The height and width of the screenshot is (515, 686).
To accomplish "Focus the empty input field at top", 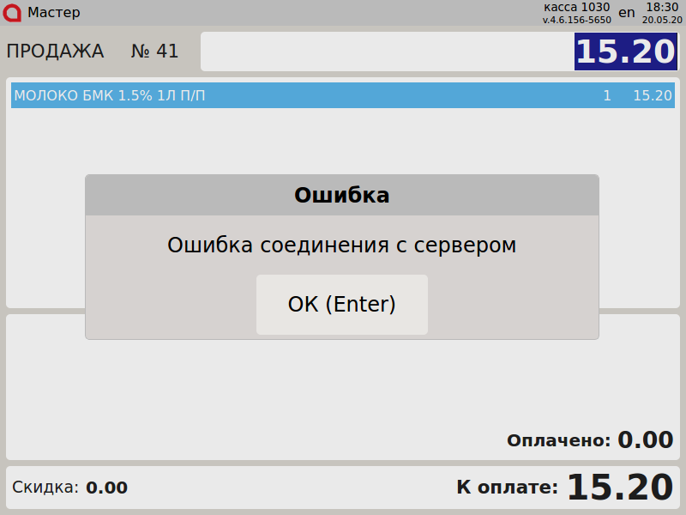I will tap(386, 51).
